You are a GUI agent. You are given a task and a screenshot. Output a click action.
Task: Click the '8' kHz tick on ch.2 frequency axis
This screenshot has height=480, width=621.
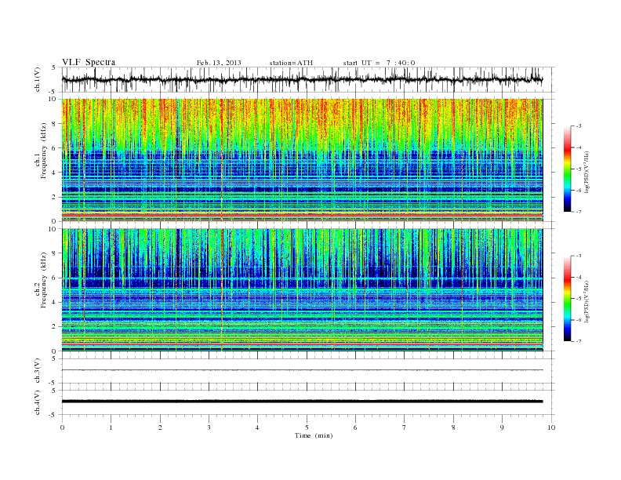[x=54, y=253]
